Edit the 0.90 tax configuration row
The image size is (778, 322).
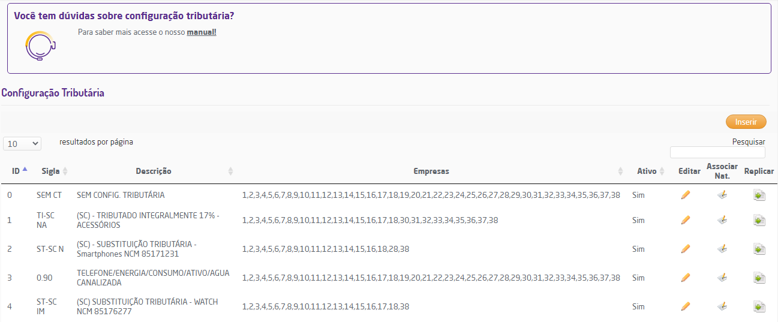tap(686, 278)
